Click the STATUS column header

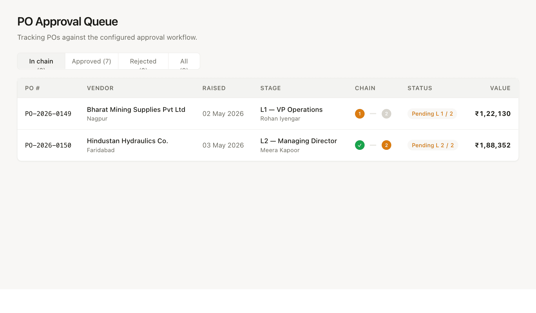(420, 88)
